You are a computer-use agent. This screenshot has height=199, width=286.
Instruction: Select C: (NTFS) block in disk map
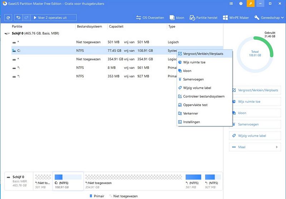click(68, 181)
